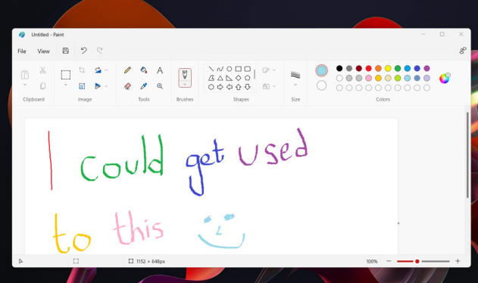Open the shape Fill dropdown
This screenshot has width=478, height=283.
coord(269,86)
